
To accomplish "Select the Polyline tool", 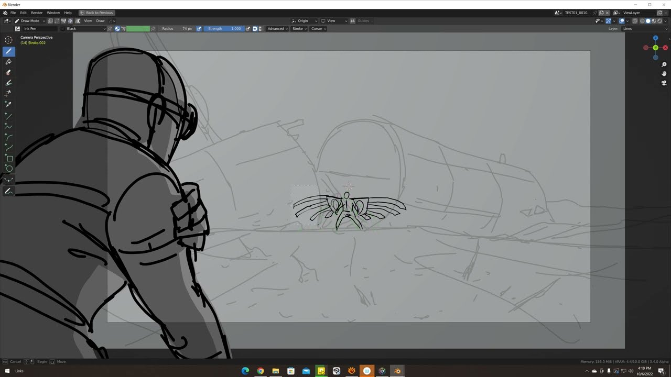I will click(8, 126).
